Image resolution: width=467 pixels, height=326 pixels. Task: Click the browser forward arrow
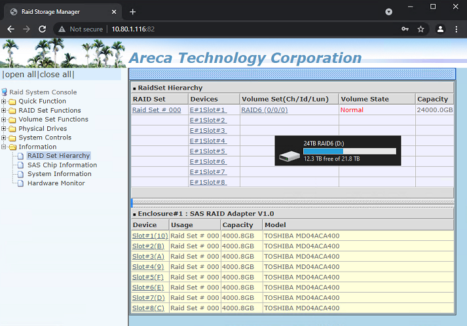coord(26,29)
